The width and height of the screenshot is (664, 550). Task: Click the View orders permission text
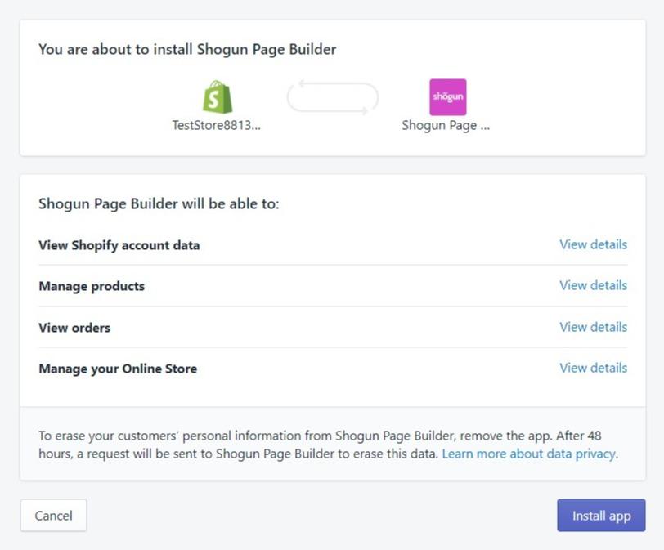[74, 328]
